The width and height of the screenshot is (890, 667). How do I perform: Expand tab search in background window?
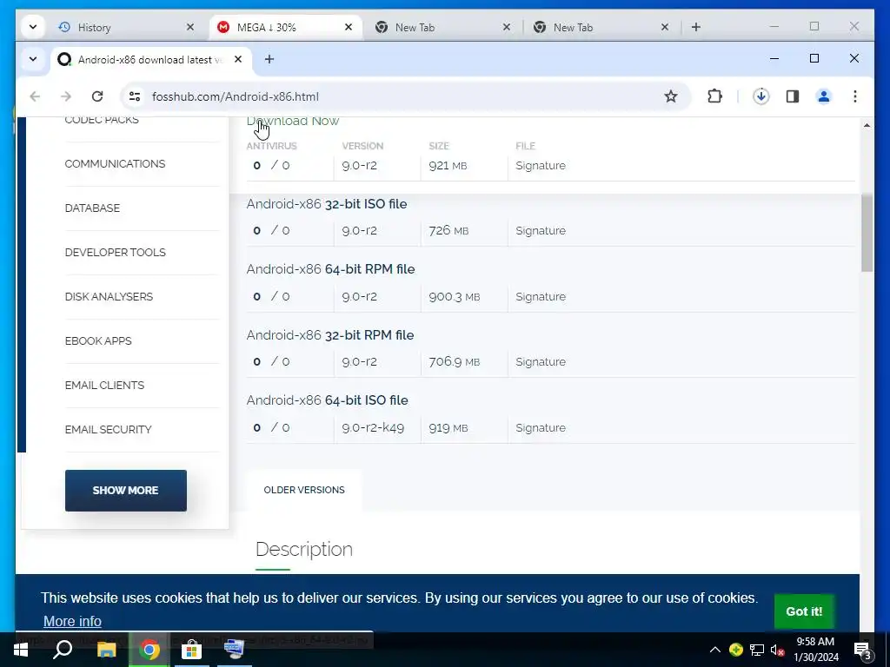tap(33, 27)
